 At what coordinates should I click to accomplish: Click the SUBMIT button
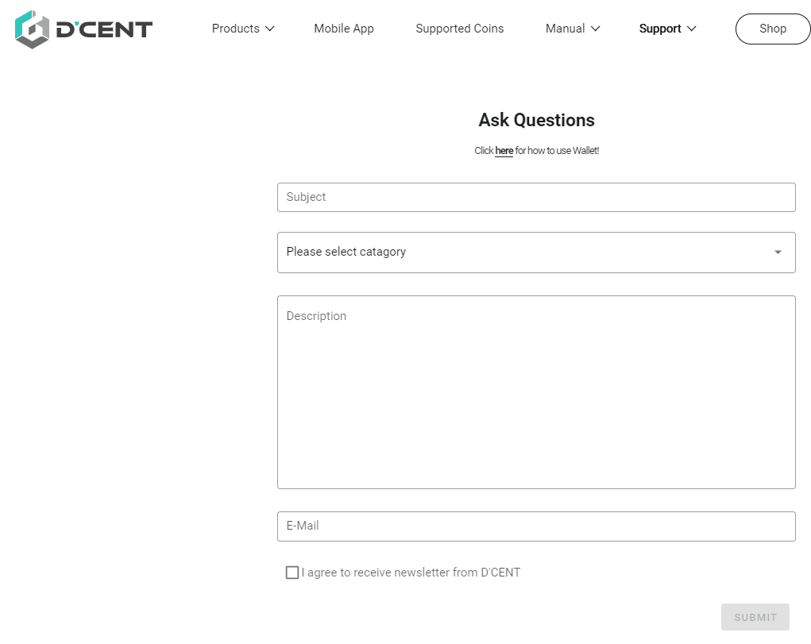click(x=755, y=617)
